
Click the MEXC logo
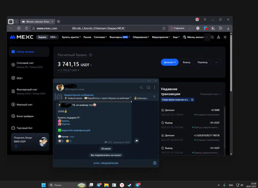point(22,37)
